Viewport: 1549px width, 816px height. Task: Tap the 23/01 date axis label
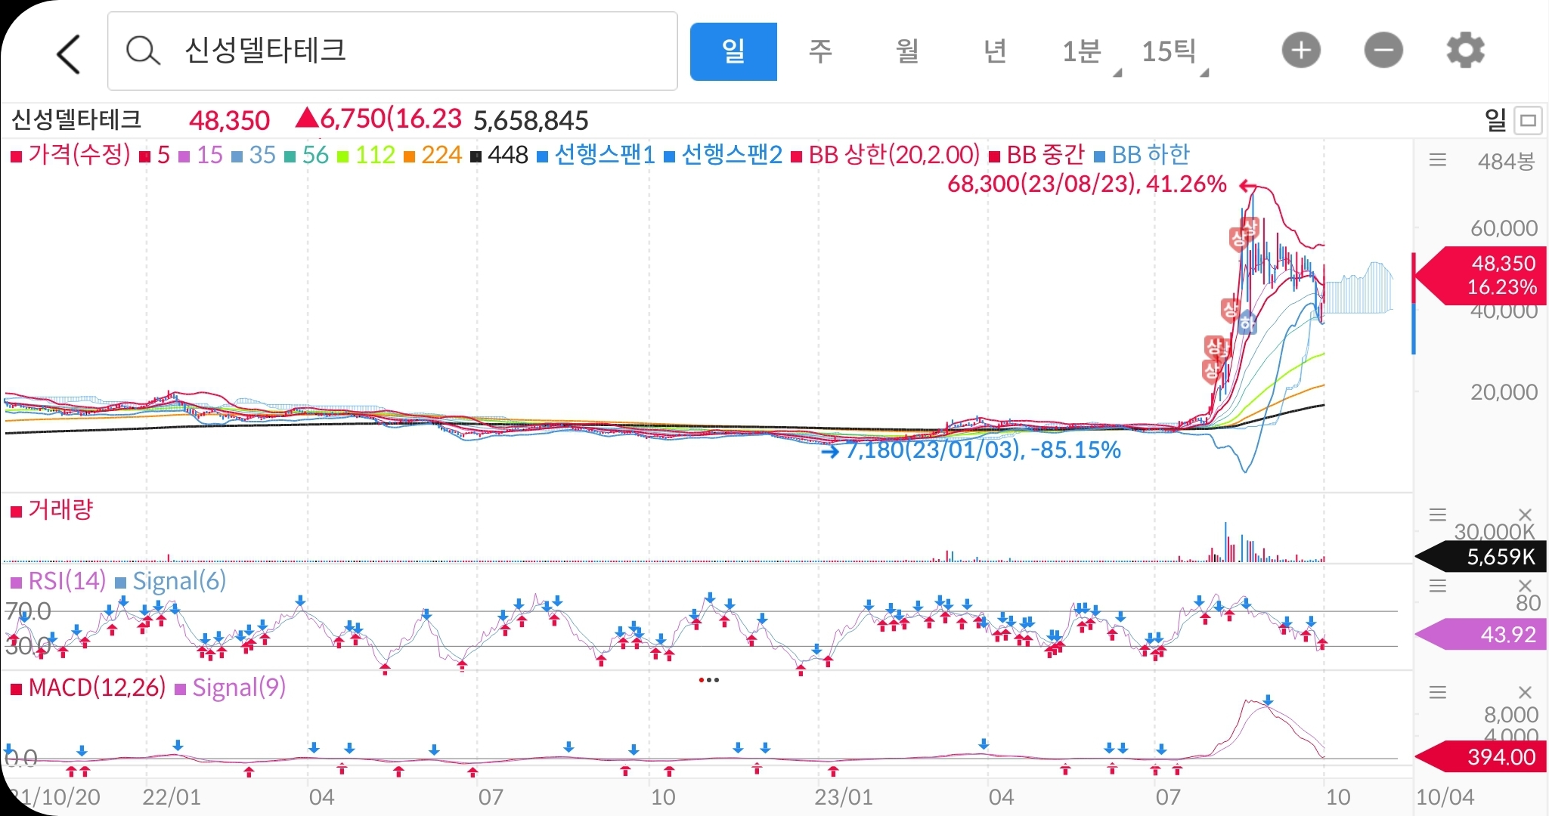point(844,797)
